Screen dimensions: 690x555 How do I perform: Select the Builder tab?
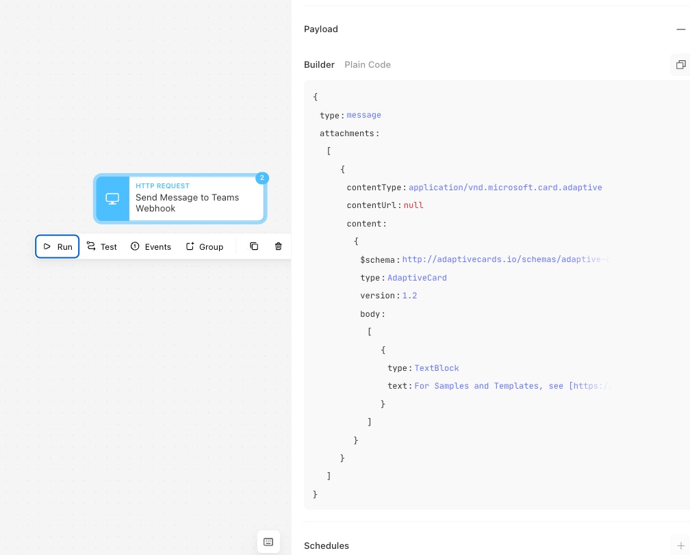[x=319, y=64]
